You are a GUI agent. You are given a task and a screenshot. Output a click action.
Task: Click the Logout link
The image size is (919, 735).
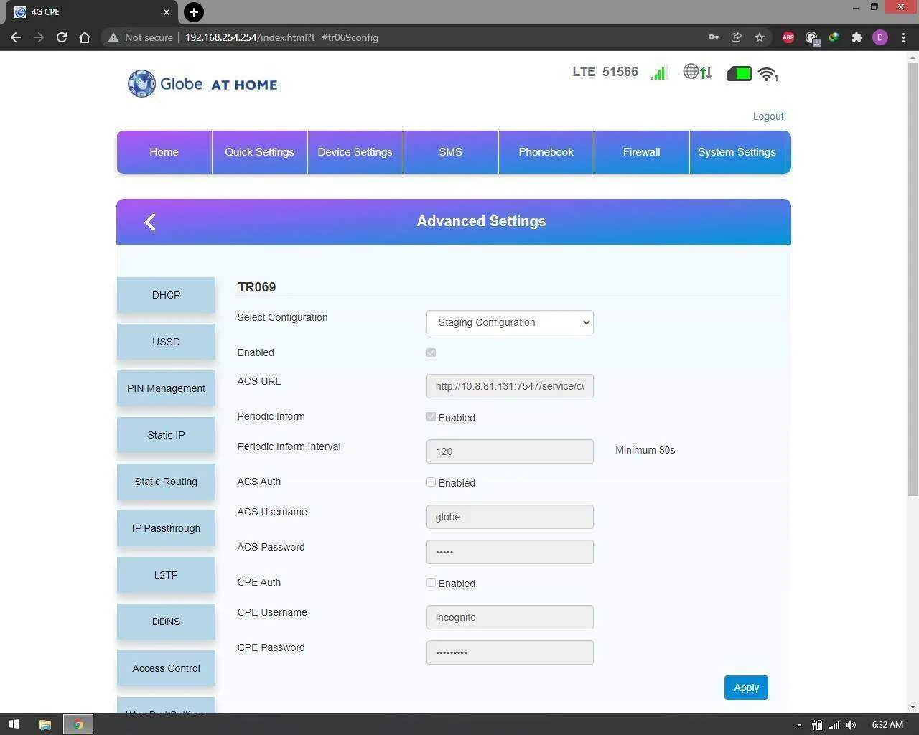(x=768, y=116)
